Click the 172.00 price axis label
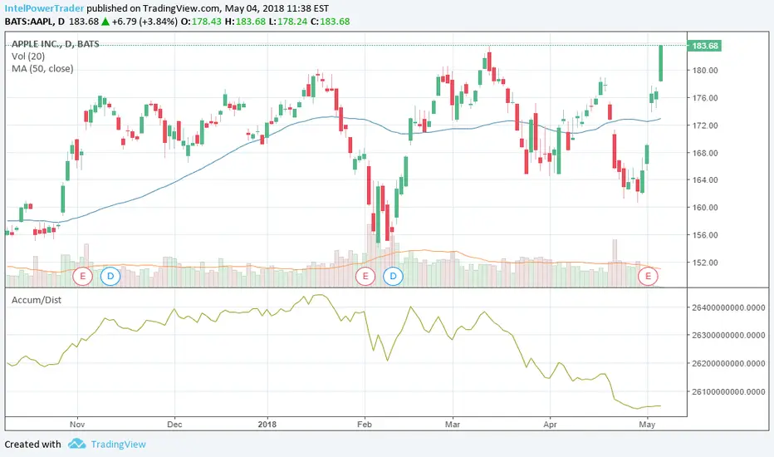This screenshot has height=457, width=774. [705, 125]
